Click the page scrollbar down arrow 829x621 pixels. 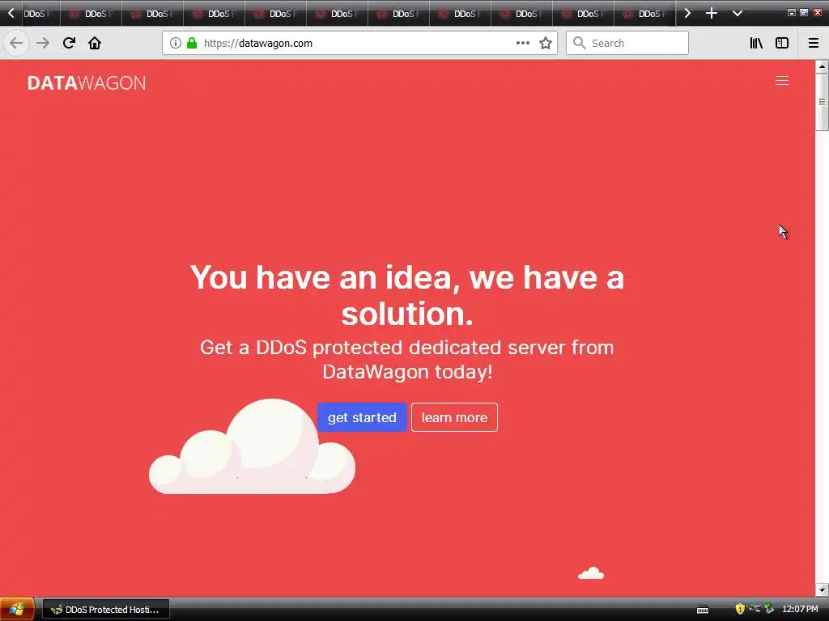click(822, 589)
